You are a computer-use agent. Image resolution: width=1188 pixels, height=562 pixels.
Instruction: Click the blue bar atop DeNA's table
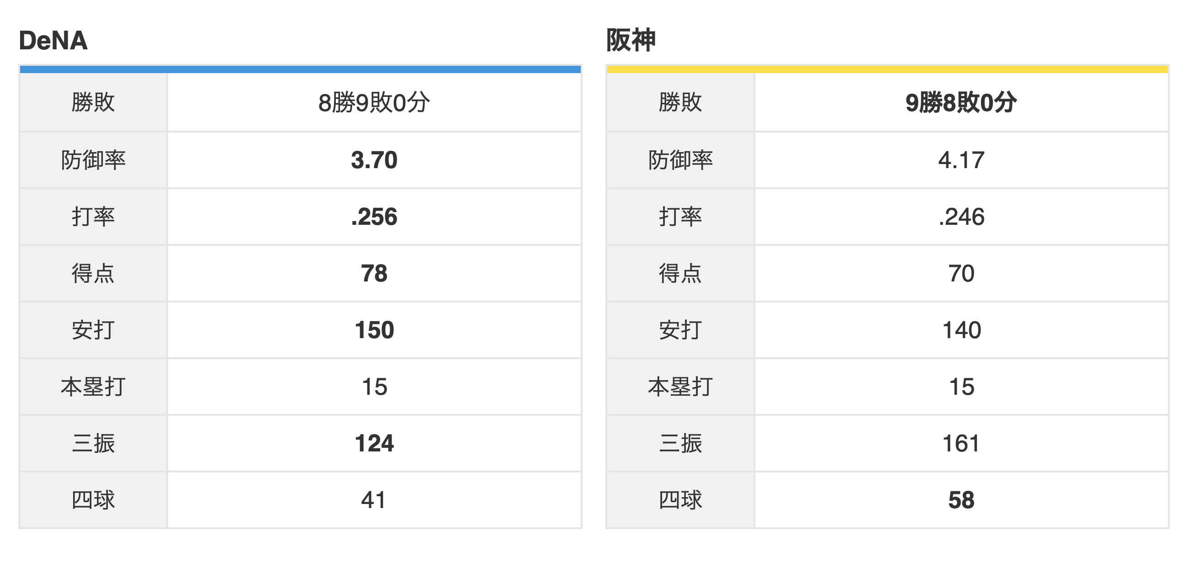300,69
